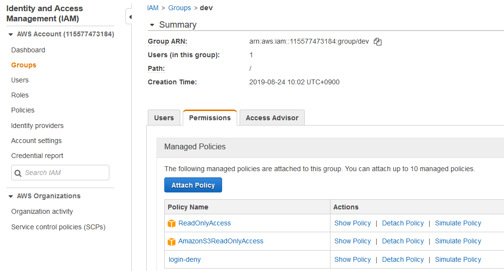Show Policy for login-deny

point(353,259)
